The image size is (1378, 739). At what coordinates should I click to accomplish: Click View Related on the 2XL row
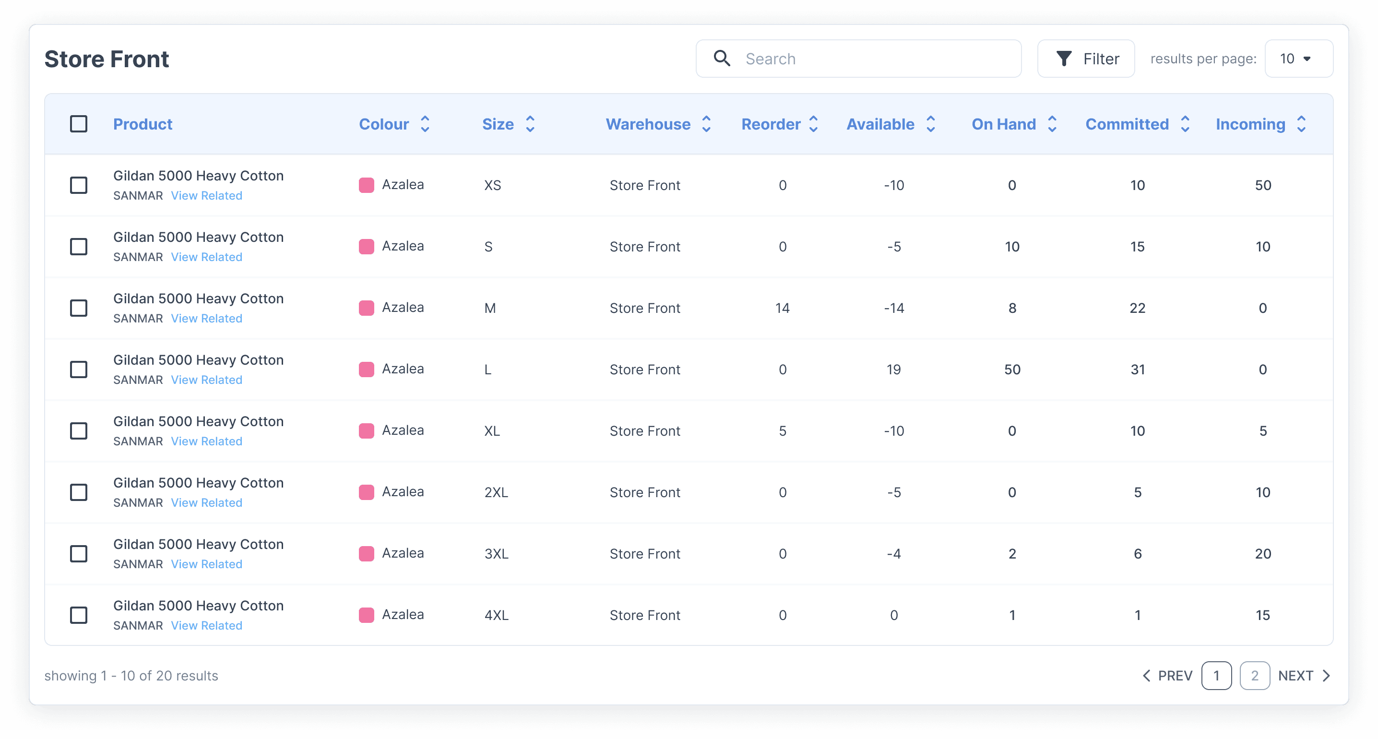(206, 502)
